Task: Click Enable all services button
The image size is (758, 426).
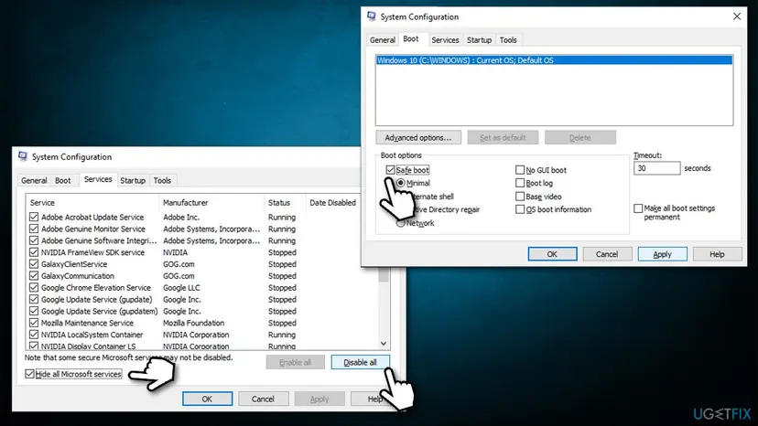Action: click(x=295, y=362)
